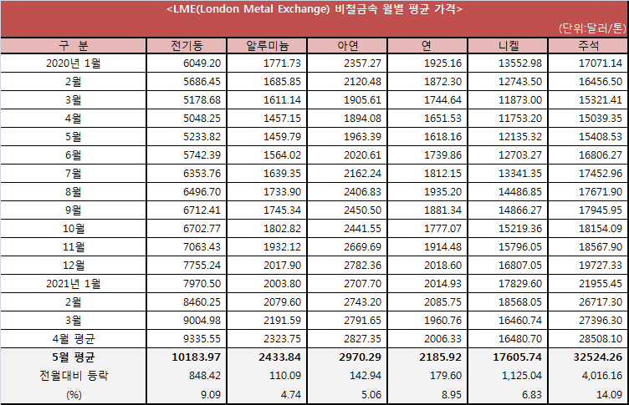Click the nickel value 12135.32
The height and width of the screenshot is (405, 629).
(x=520, y=137)
